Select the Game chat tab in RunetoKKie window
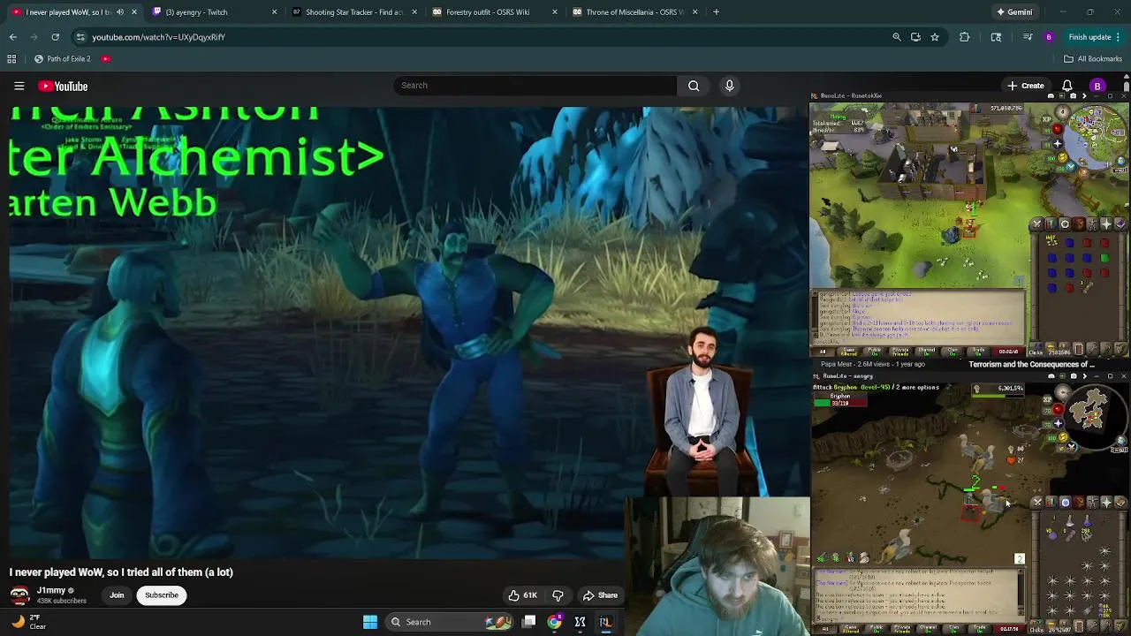 [847, 351]
